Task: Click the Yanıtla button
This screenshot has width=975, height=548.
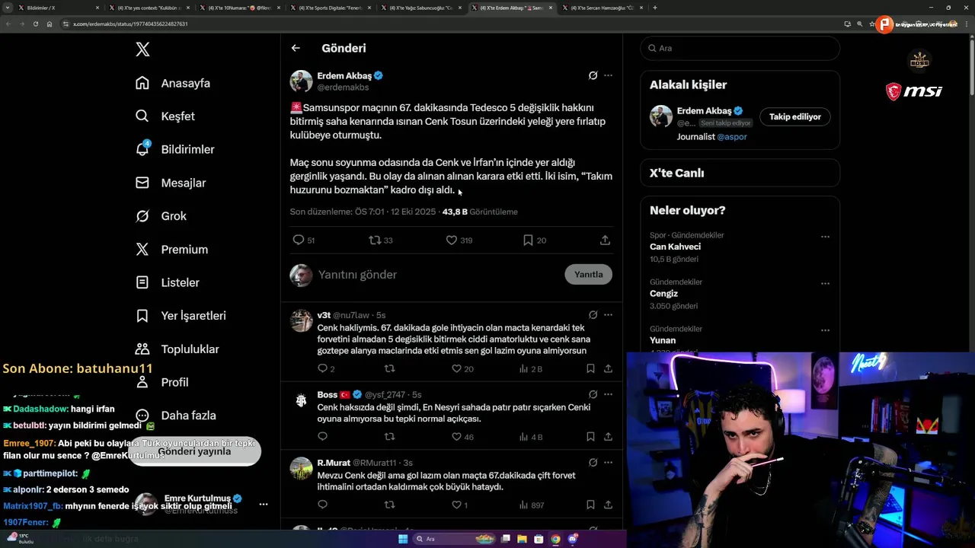Action: click(x=588, y=275)
